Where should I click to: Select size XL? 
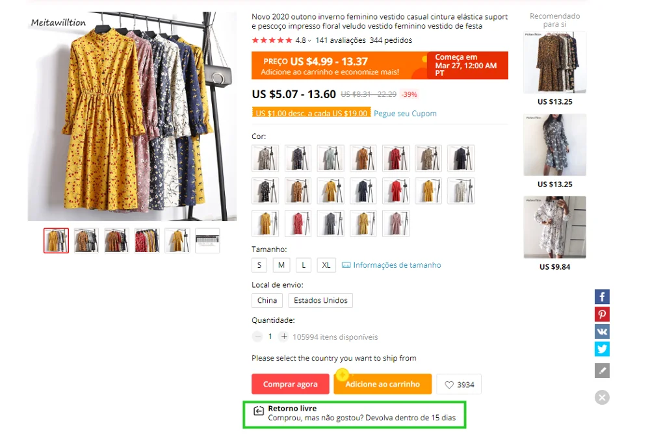326,265
